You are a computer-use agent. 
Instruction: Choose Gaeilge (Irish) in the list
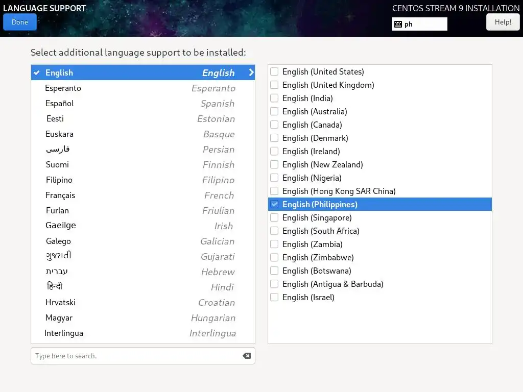coord(143,226)
